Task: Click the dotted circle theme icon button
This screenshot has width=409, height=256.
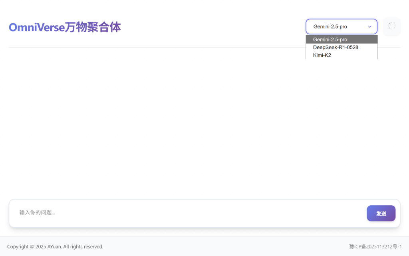Action: click(x=391, y=26)
